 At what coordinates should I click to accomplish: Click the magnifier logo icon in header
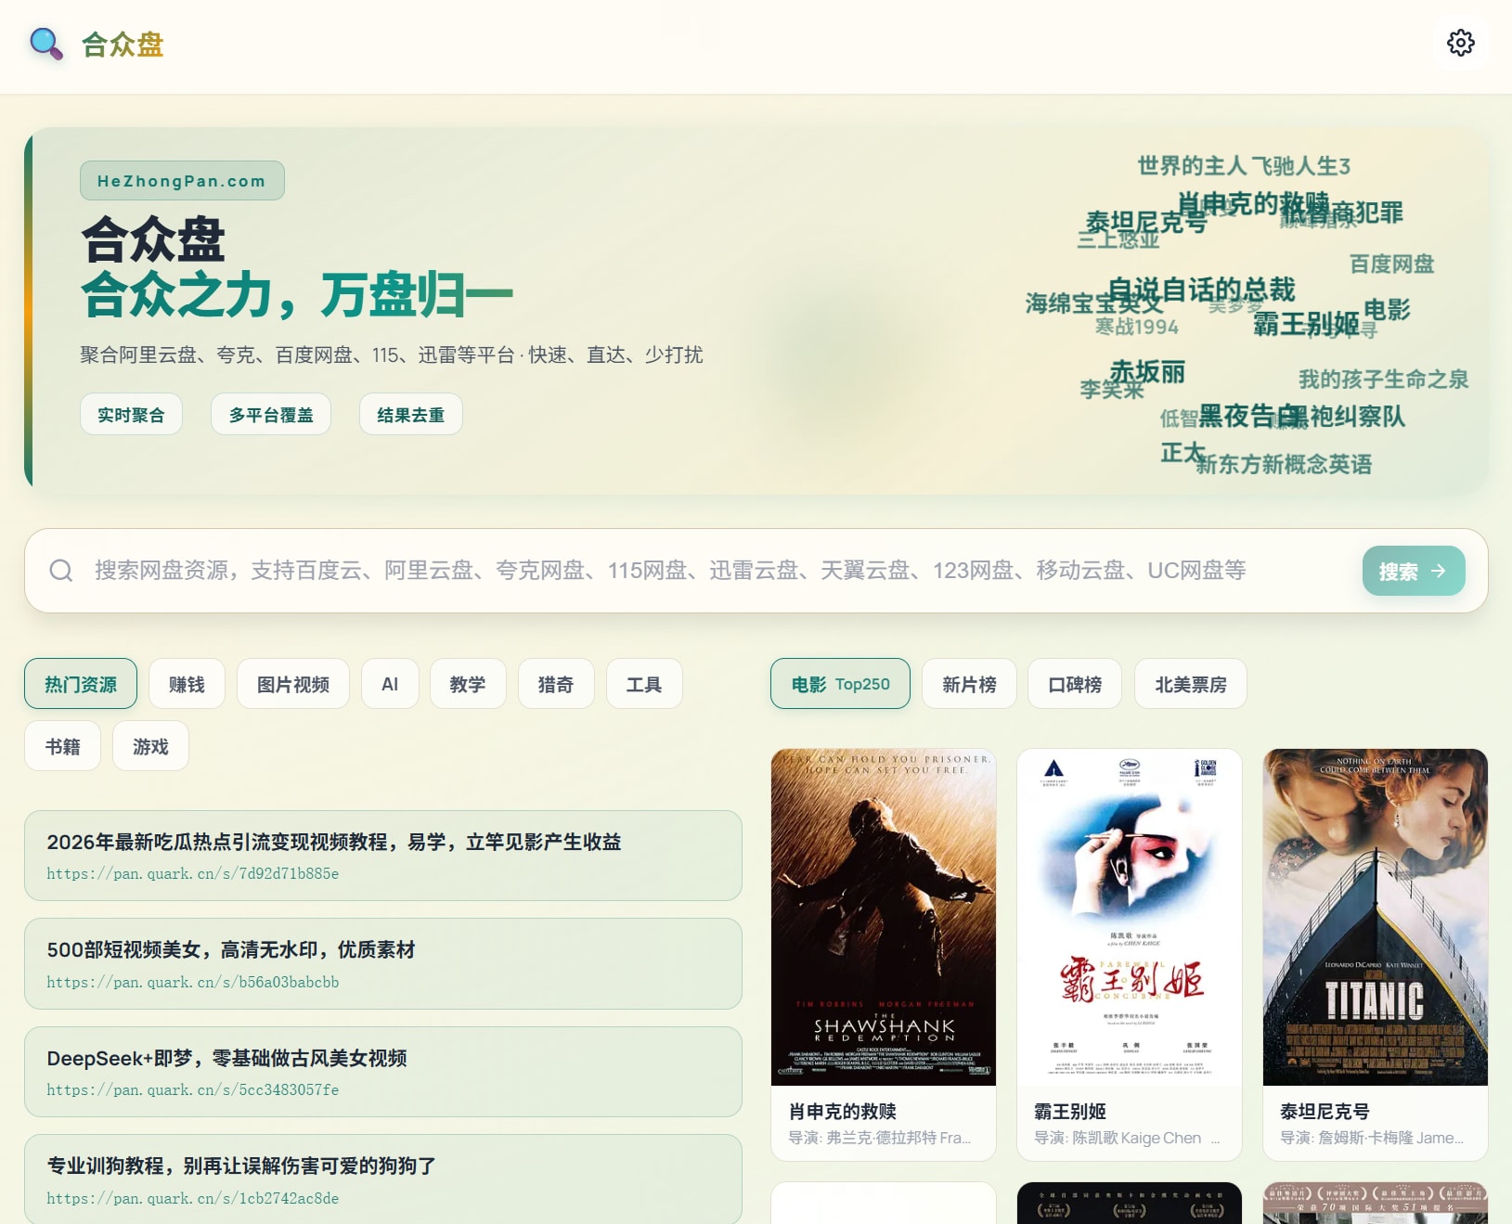(45, 44)
